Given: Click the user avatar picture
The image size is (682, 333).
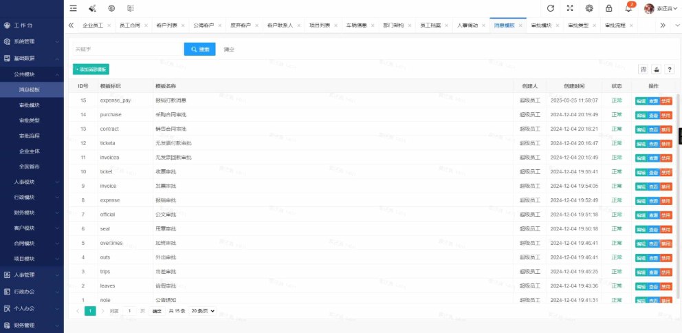Looking at the screenshot, I should coord(650,8).
